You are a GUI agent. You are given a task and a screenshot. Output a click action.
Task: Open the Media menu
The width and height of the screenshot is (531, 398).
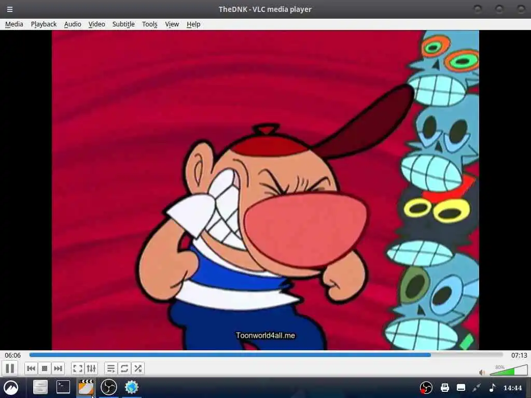pos(14,24)
